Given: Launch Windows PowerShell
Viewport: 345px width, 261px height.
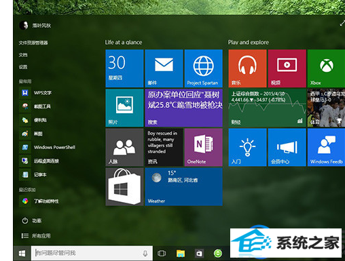Looking at the screenshot, I should (x=48, y=147).
